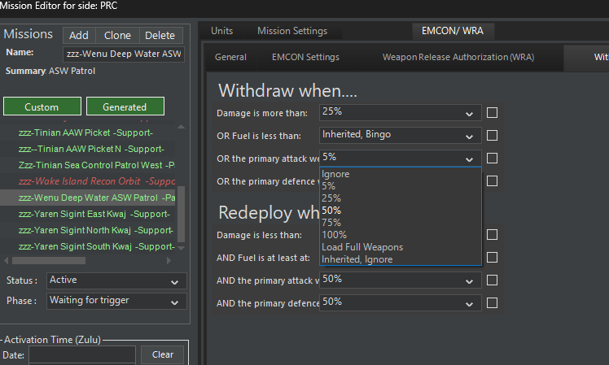Click the mission Name text field
This screenshot has width=609, height=365.
(124, 54)
